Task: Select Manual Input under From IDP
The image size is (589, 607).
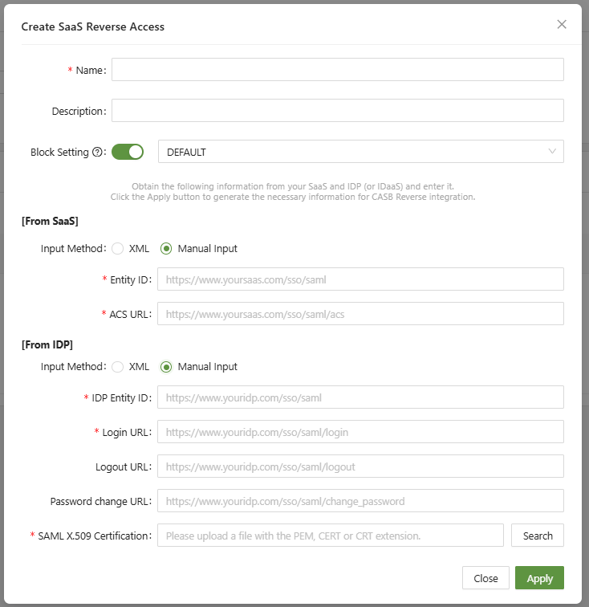Action: tap(167, 367)
